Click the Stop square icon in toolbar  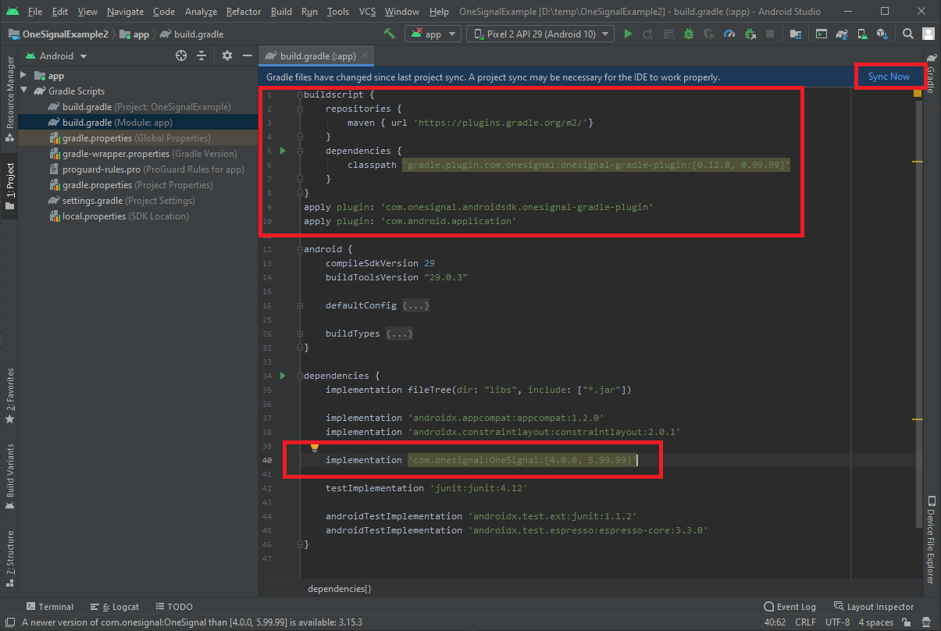click(770, 34)
